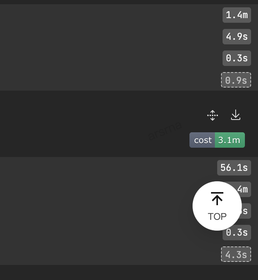
Task: Click the faint "arsrna" watermark text
Action: [165, 131]
